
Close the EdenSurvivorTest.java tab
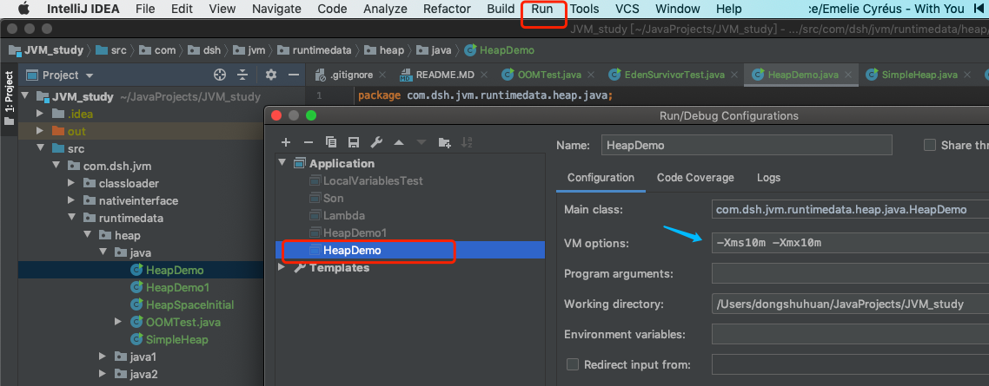click(734, 75)
